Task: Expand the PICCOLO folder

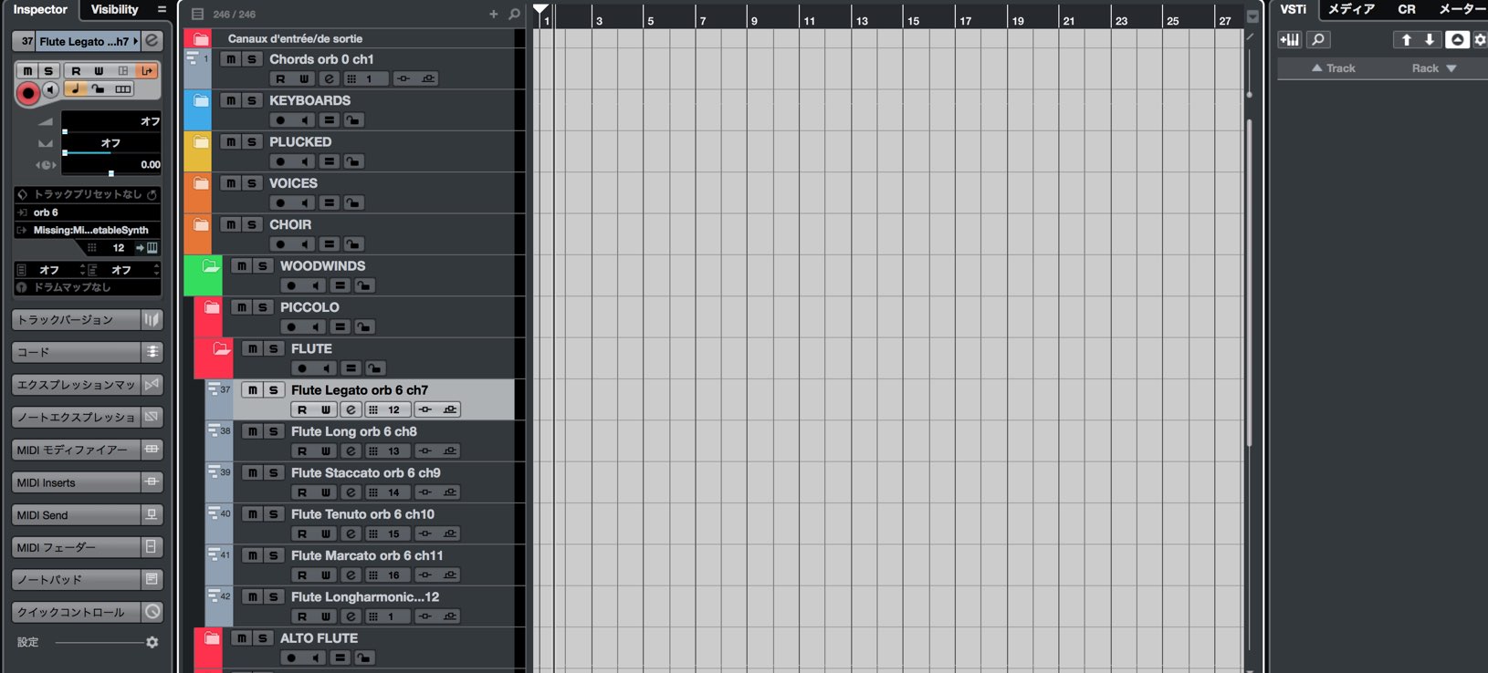Action: click(x=211, y=307)
